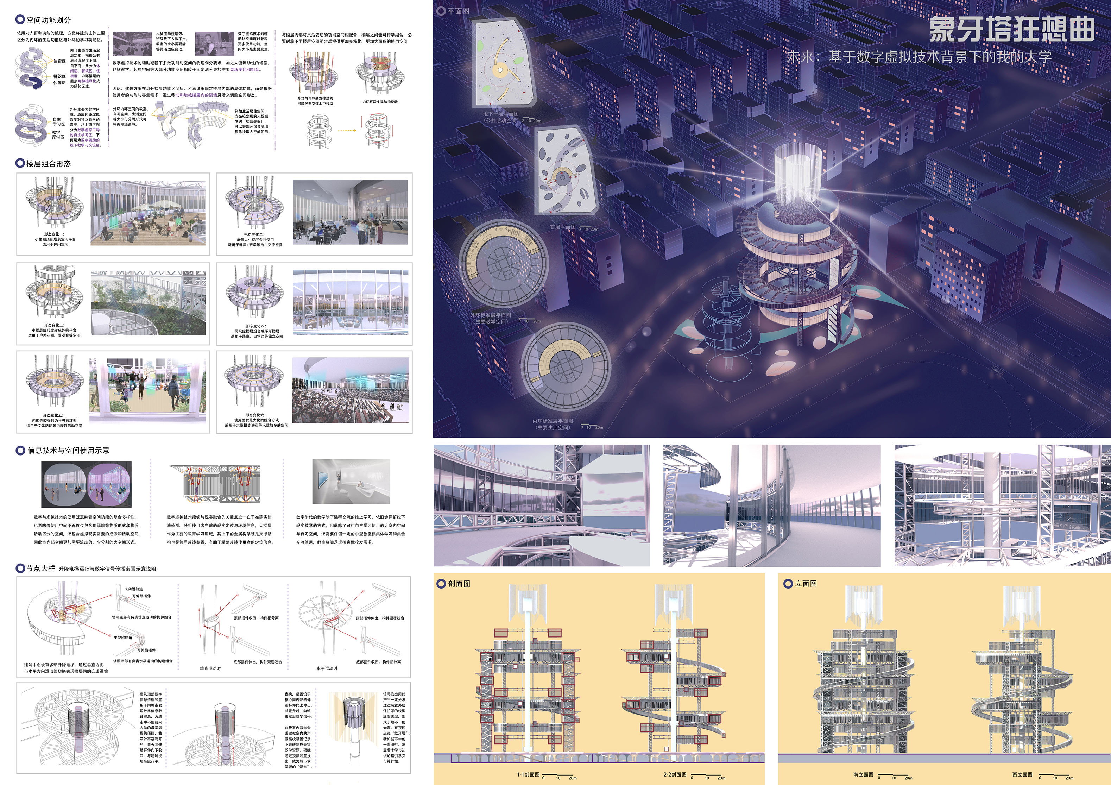This screenshot has width=1111, height=785.
Task: Select the 形态变化三 rooftop garden rendering
Action: [x=148, y=303]
